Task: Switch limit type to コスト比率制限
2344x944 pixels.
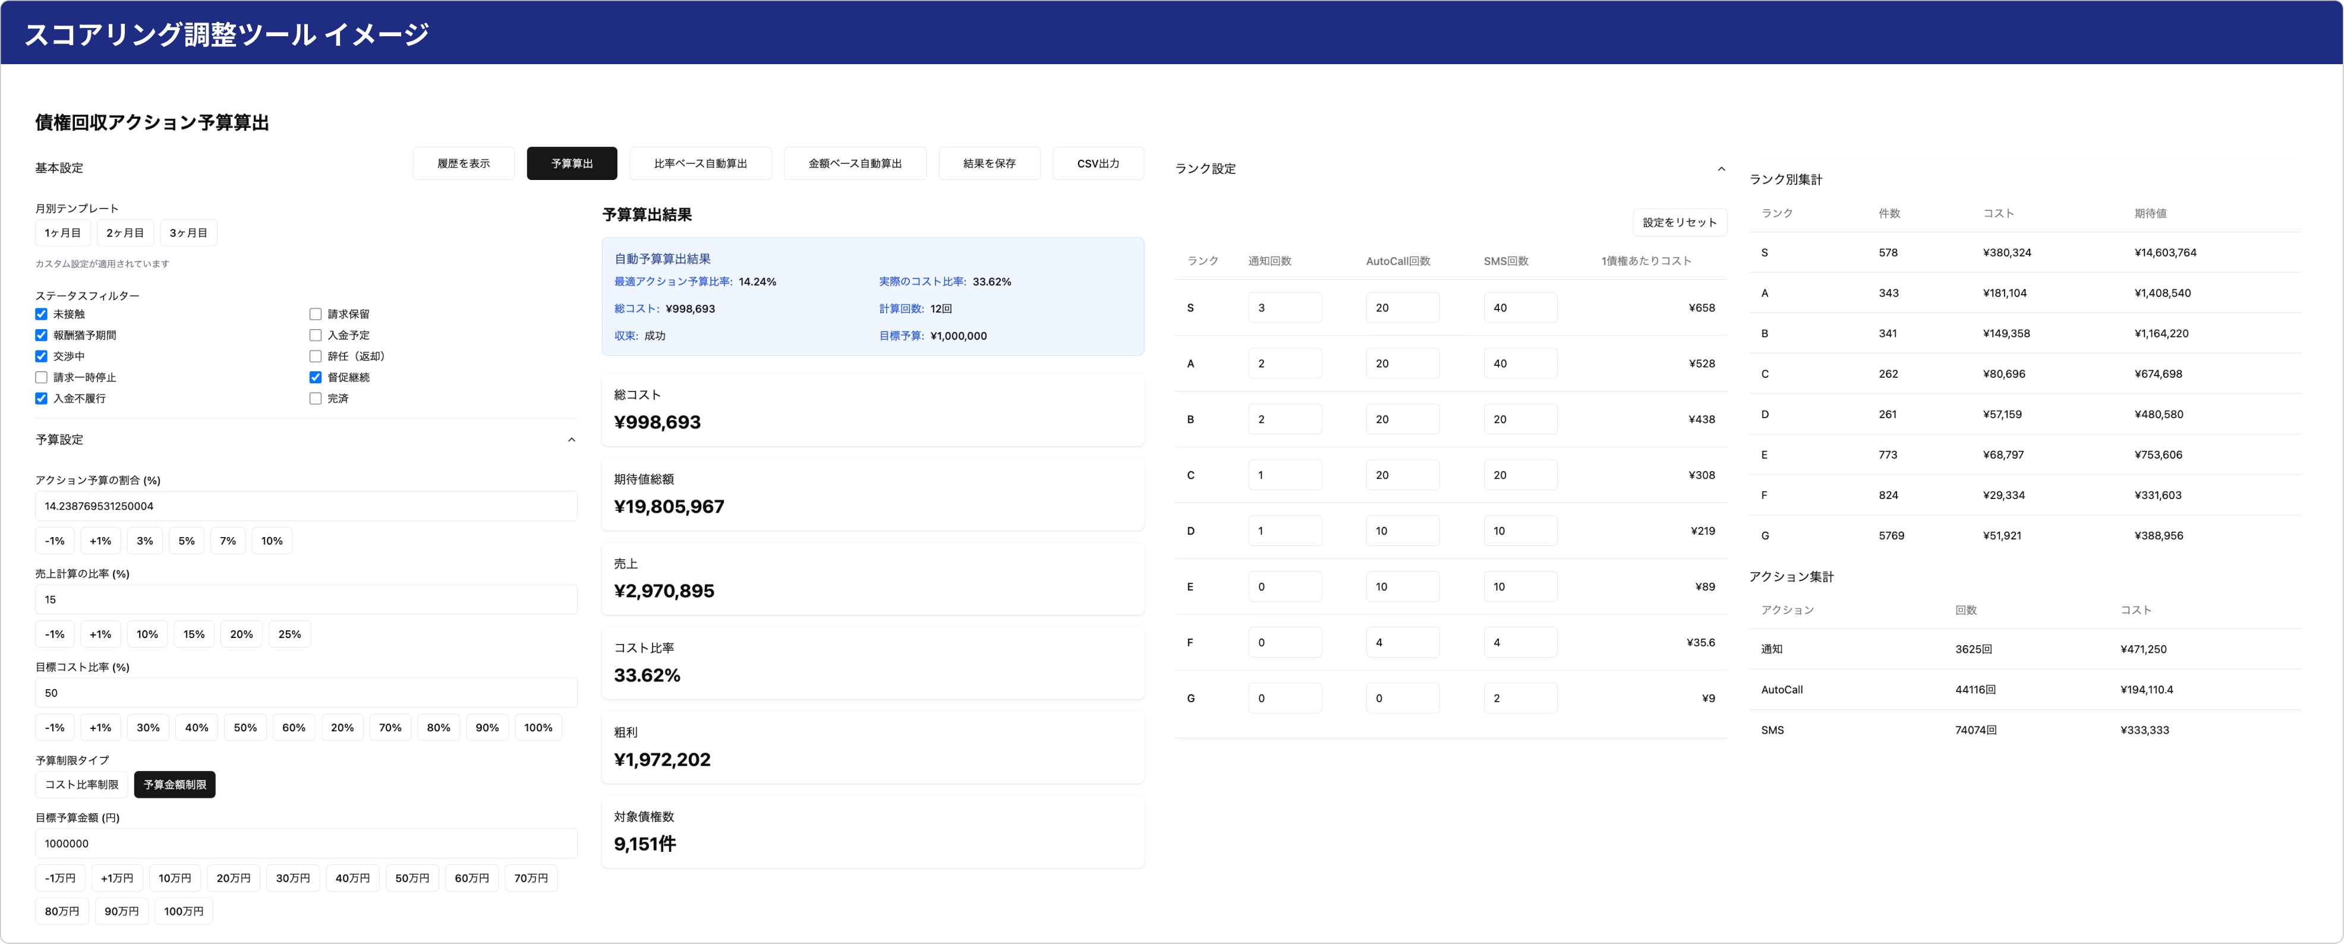Action: [82, 785]
